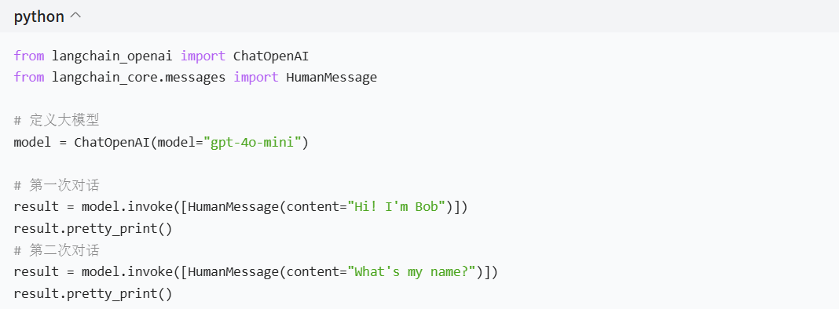Click the langchain_core.messages module name
The width and height of the screenshot is (839, 309).
(138, 78)
